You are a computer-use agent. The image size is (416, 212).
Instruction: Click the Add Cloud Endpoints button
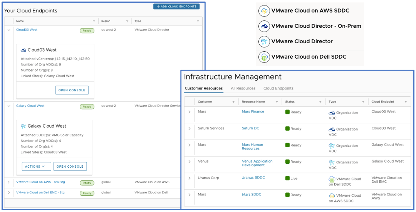click(x=176, y=7)
